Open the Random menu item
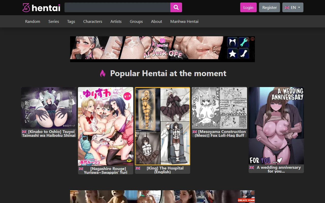This screenshot has width=325, height=203. (32, 21)
